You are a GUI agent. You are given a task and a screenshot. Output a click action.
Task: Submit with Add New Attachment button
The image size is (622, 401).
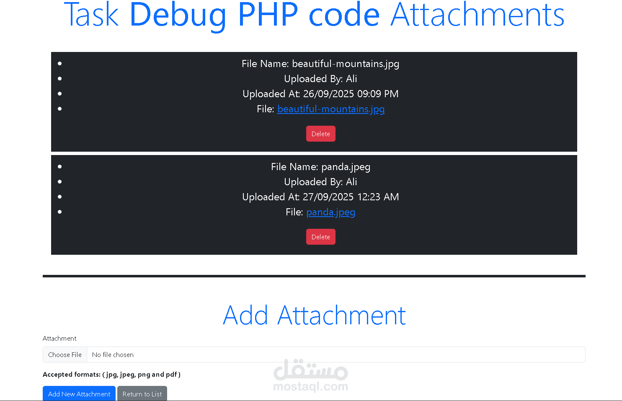point(79,394)
